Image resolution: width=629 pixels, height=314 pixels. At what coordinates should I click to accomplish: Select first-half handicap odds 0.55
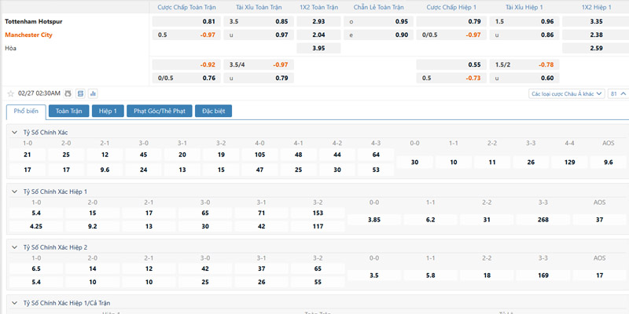451,64
